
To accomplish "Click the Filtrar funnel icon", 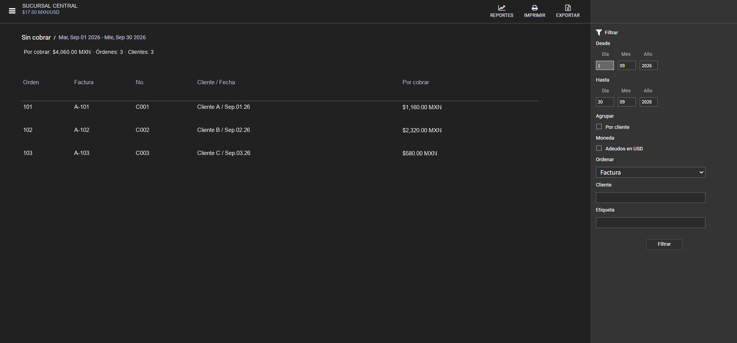I will coord(599,32).
